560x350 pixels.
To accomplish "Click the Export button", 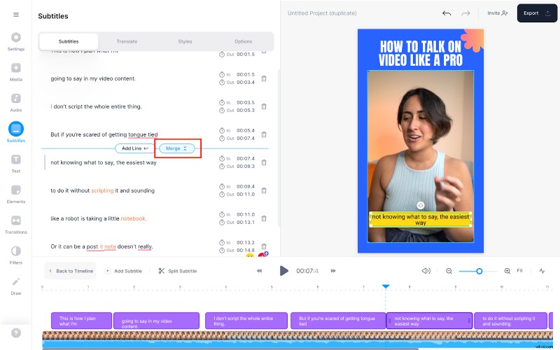I will (537, 13).
